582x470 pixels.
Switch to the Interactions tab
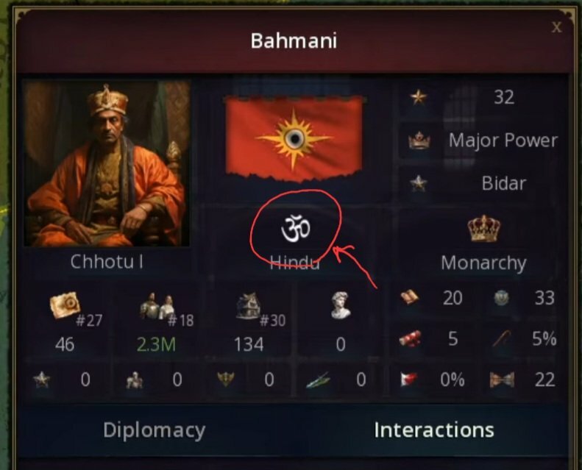434,430
